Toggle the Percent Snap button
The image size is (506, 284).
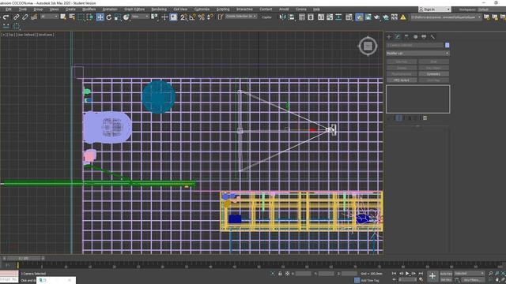coord(202,17)
